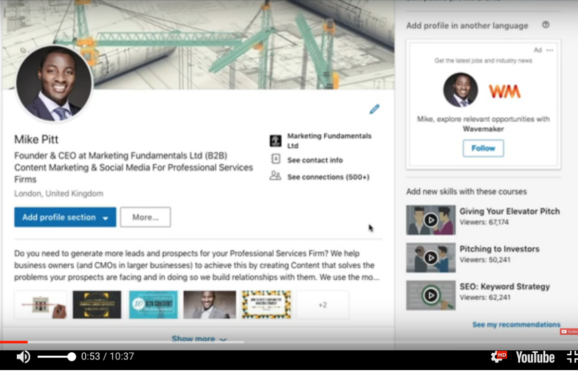The image size is (578, 385).
Task: Open YouTube video settings gear
Action: tap(497, 357)
